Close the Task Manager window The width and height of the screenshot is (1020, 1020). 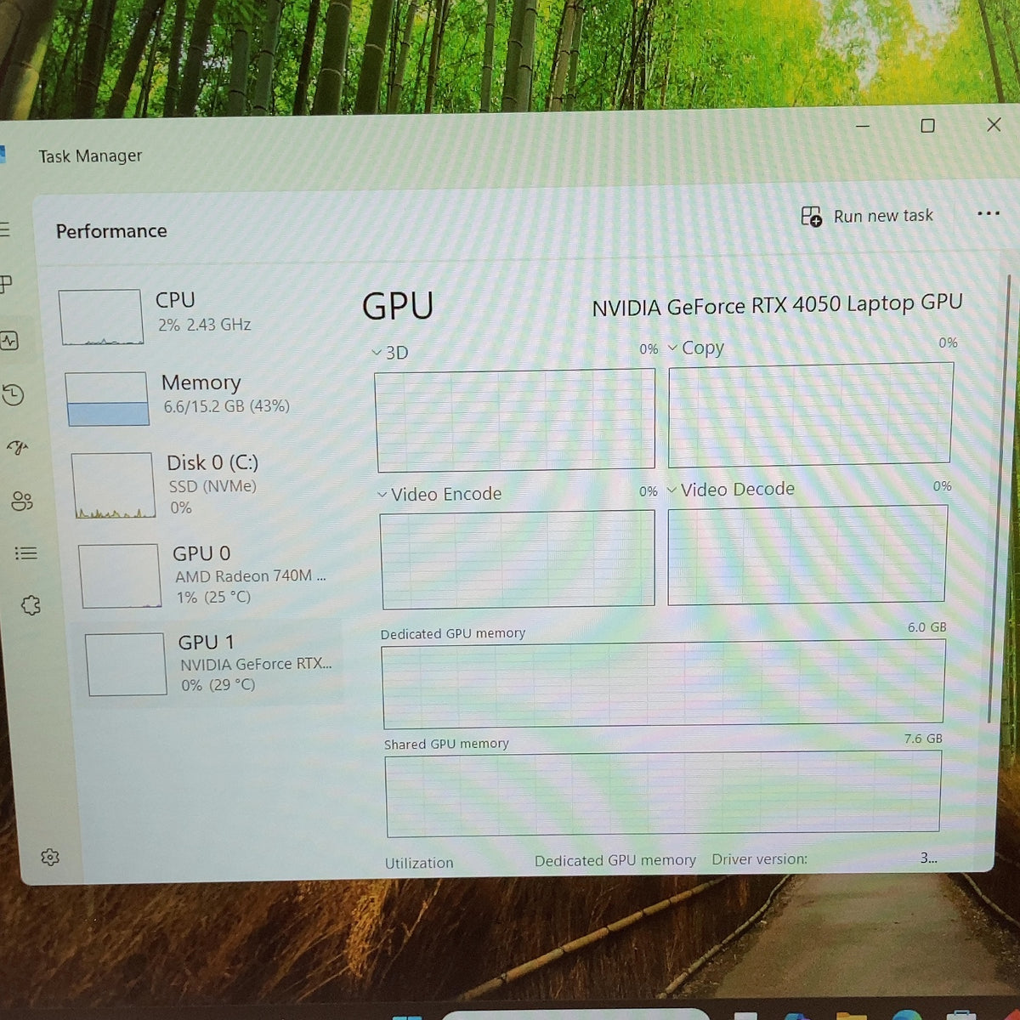pyautogui.click(x=994, y=124)
